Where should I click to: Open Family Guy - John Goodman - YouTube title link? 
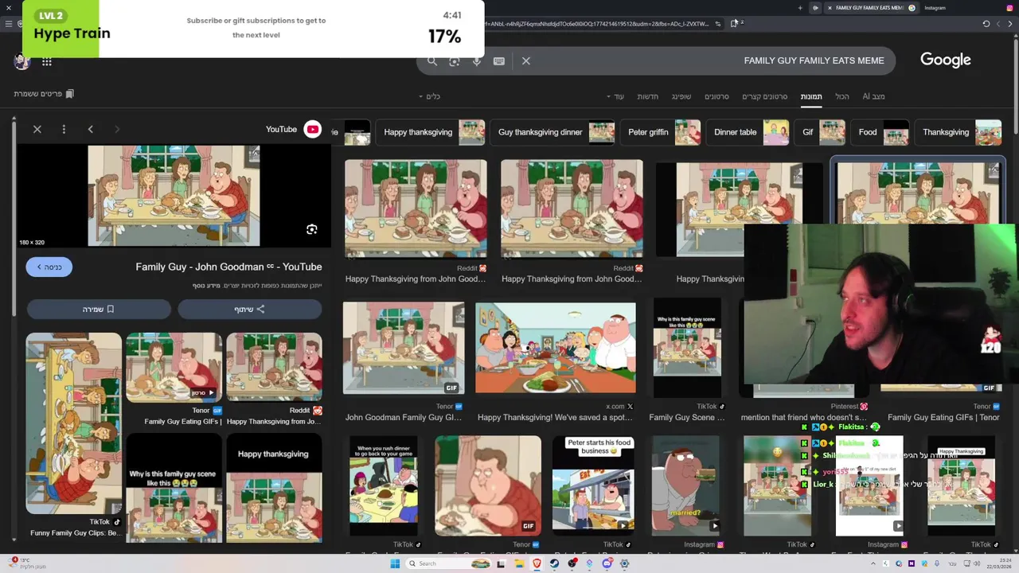pos(228,267)
